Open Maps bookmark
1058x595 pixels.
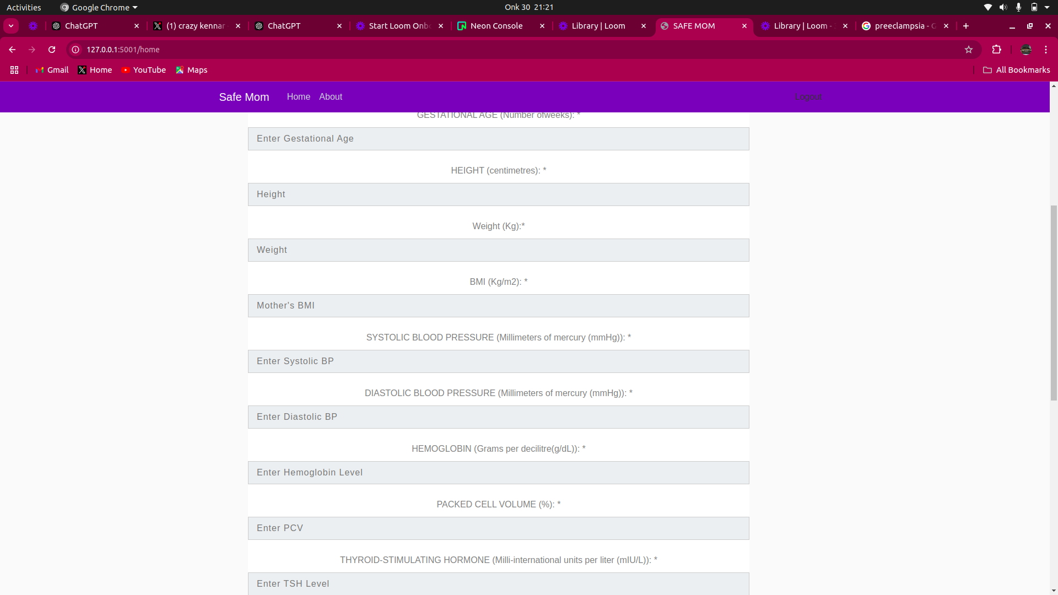point(191,70)
